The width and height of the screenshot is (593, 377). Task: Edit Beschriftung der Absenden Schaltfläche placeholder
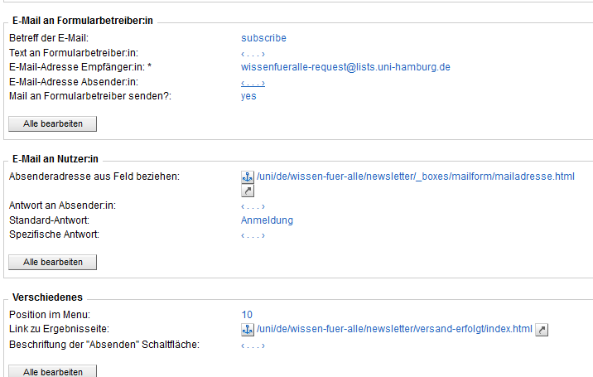click(x=253, y=346)
